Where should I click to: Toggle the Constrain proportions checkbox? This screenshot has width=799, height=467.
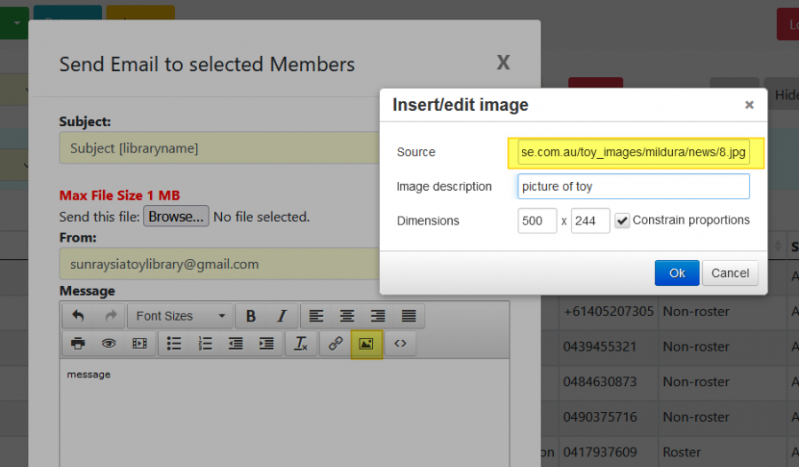(x=622, y=220)
